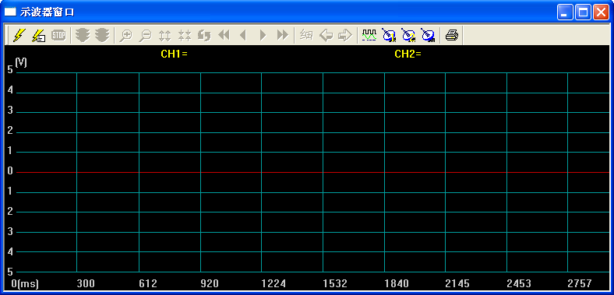Click the square waveform display icon

click(369, 36)
